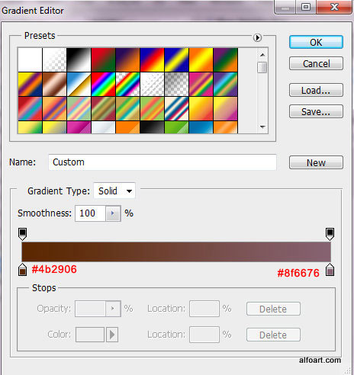354x375 pixels.
Task: Choose the white to transparent checkered preset
Action: [x=54, y=59]
